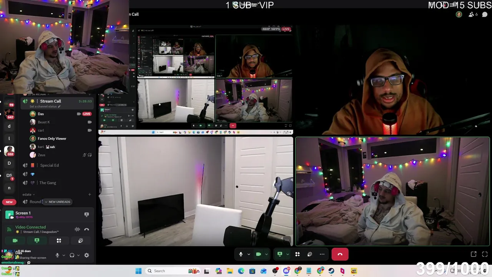492x277 pixels.
Task: Jump to NEW UNREADS
Action: [58, 202]
